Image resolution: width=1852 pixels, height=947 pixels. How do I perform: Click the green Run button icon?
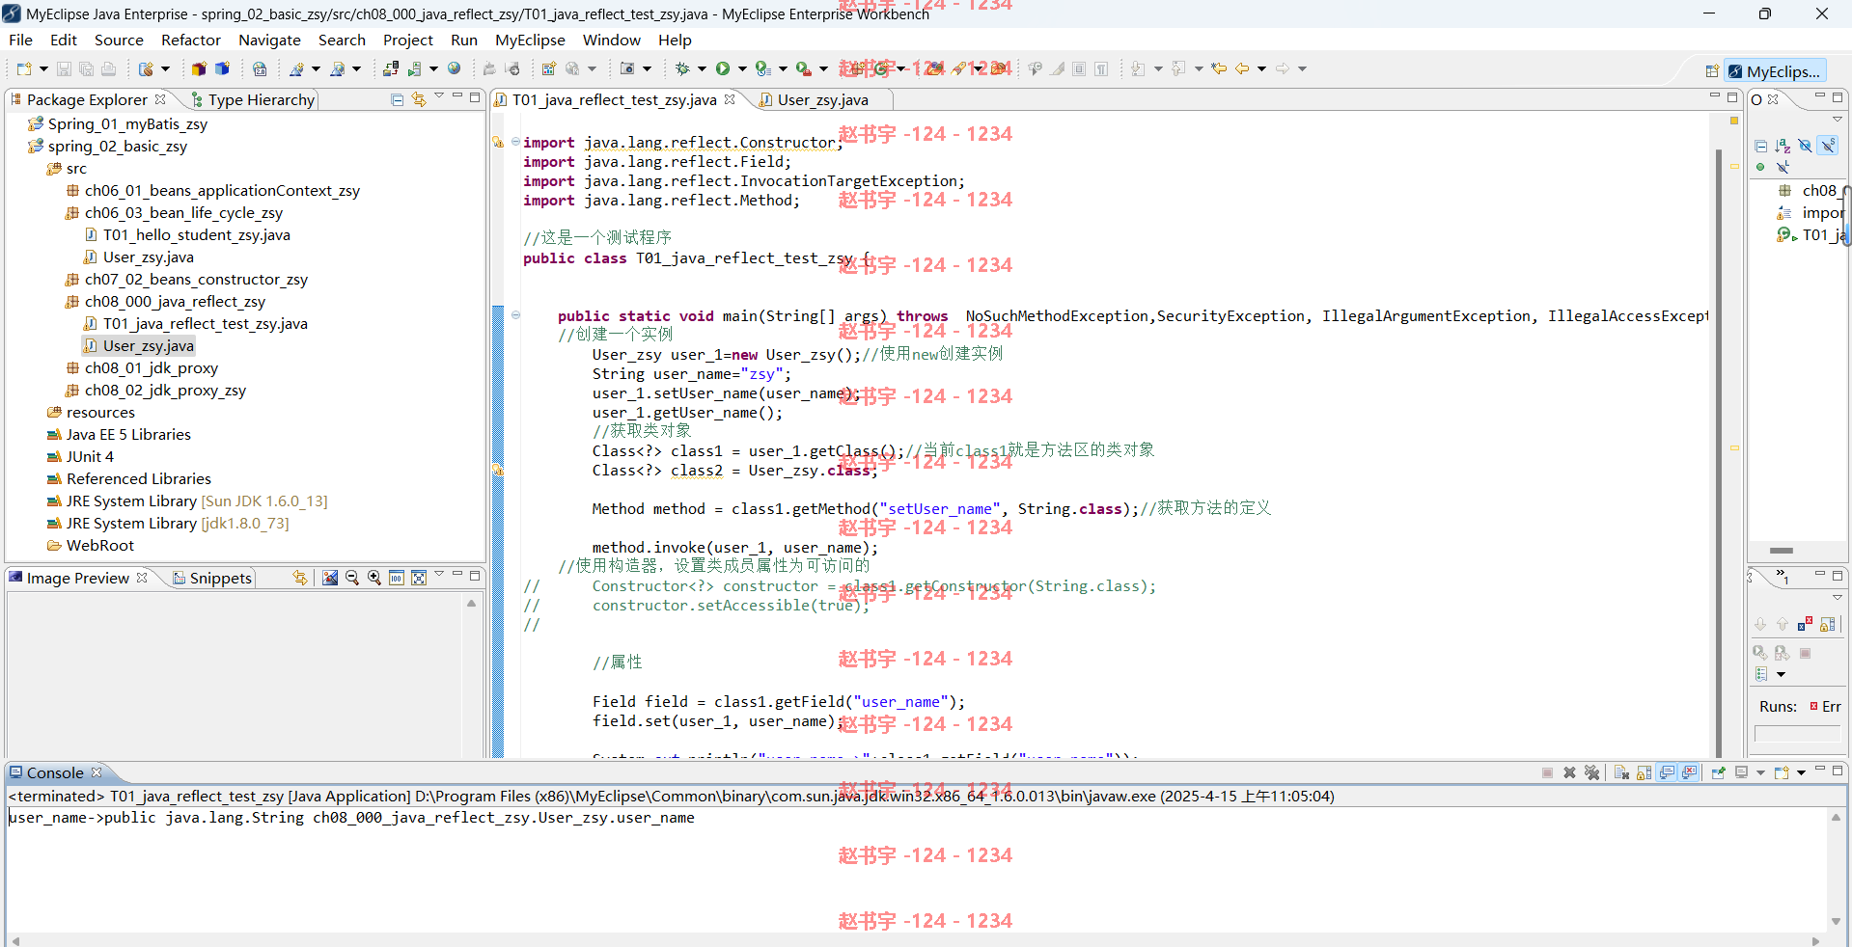(x=723, y=68)
